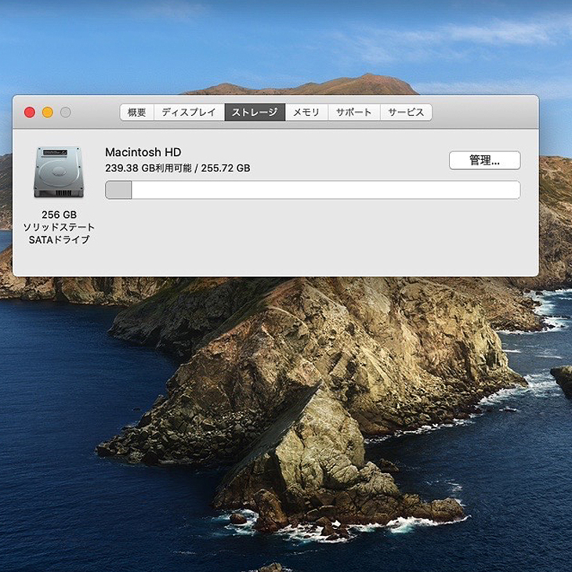Select the ストレージ tab
This screenshot has width=572, height=572.
point(255,112)
